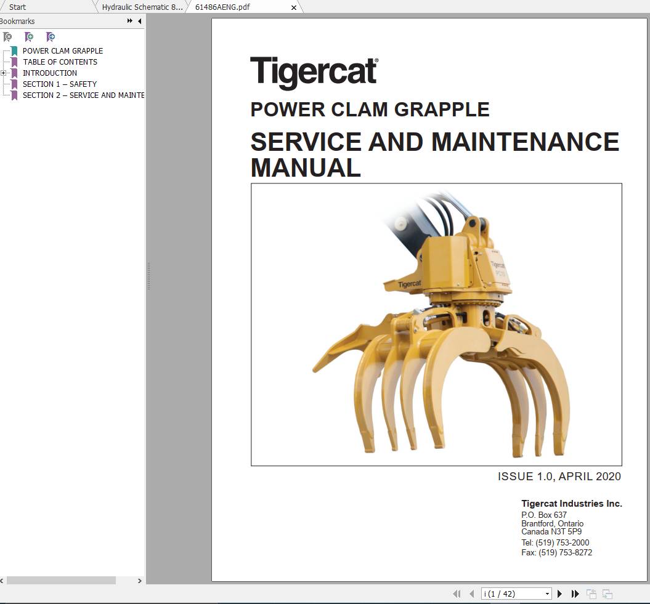
Task: Click the double-chevron on Bookmarks panel header
Action: (129, 20)
